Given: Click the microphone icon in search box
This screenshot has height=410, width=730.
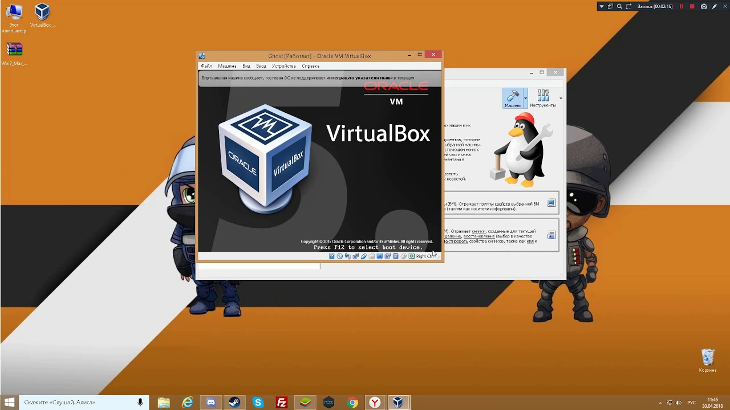Looking at the screenshot, I should 140,403.
